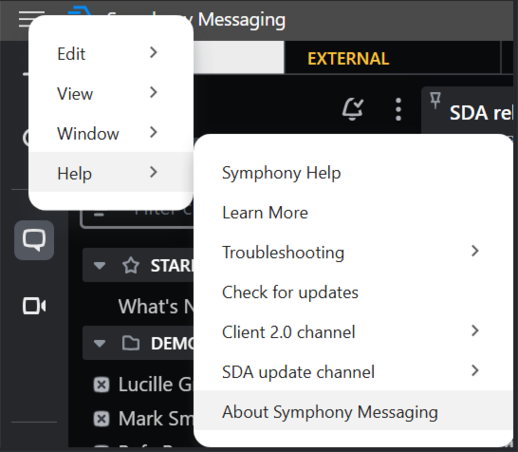518x452 pixels.
Task: Click the star icon beside STARRED section
Action: coord(131,265)
